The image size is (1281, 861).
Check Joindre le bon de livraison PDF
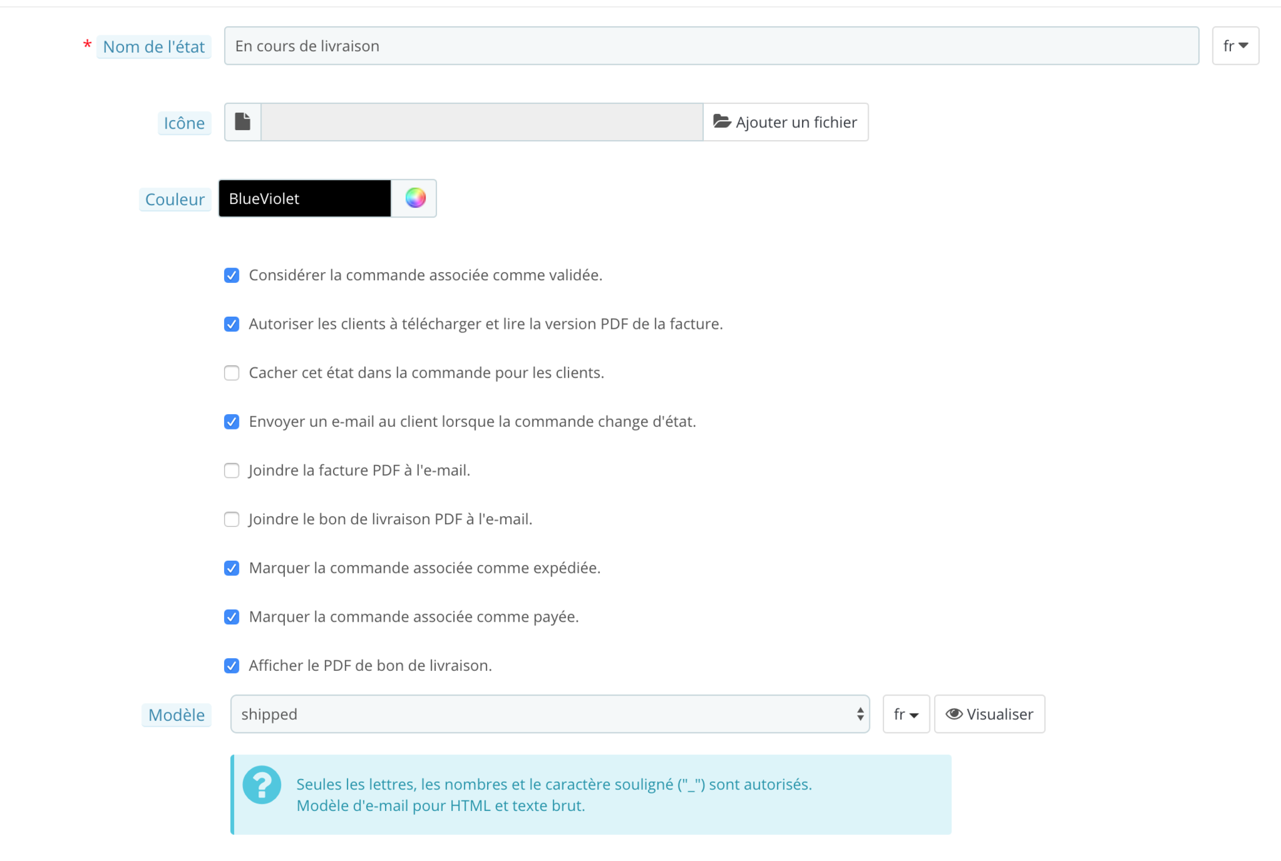[232, 519]
